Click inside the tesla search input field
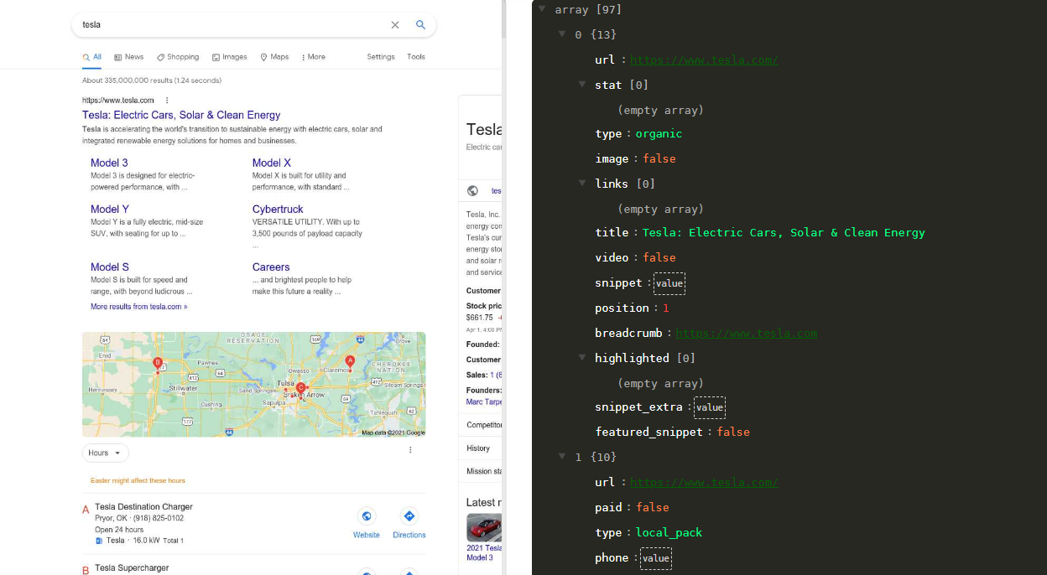1047x575 pixels. pyautogui.click(x=227, y=25)
